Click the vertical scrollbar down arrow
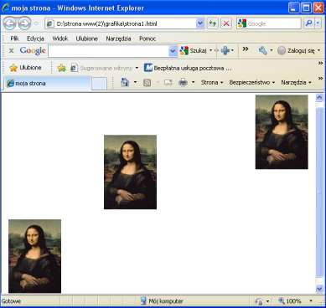The image size is (326, 308). coord(319,289)
